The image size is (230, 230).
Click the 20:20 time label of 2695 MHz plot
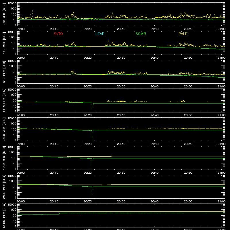(88, 144)
